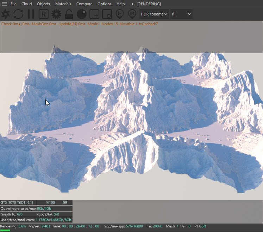
Task: Toggle the resolution lock icon
Action: [x=69, y=14]
